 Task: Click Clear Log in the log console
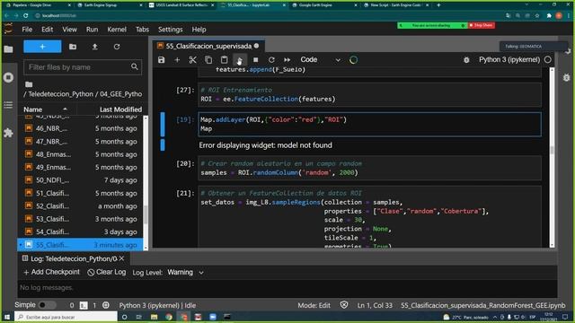107,273
